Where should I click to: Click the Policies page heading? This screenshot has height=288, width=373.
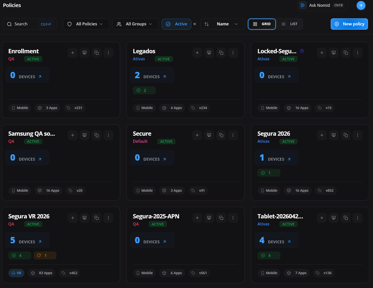tap(12, 5)
